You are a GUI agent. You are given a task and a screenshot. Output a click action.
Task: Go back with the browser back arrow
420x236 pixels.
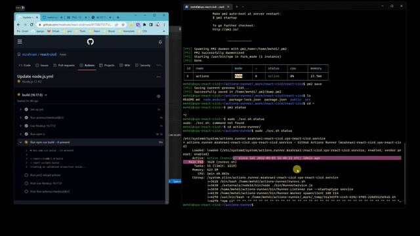pos(18,25)
